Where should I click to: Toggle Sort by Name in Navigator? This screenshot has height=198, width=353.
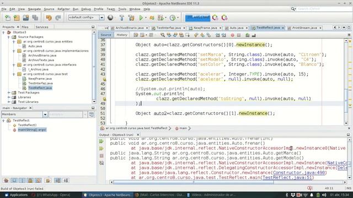(x=57, y=180)
